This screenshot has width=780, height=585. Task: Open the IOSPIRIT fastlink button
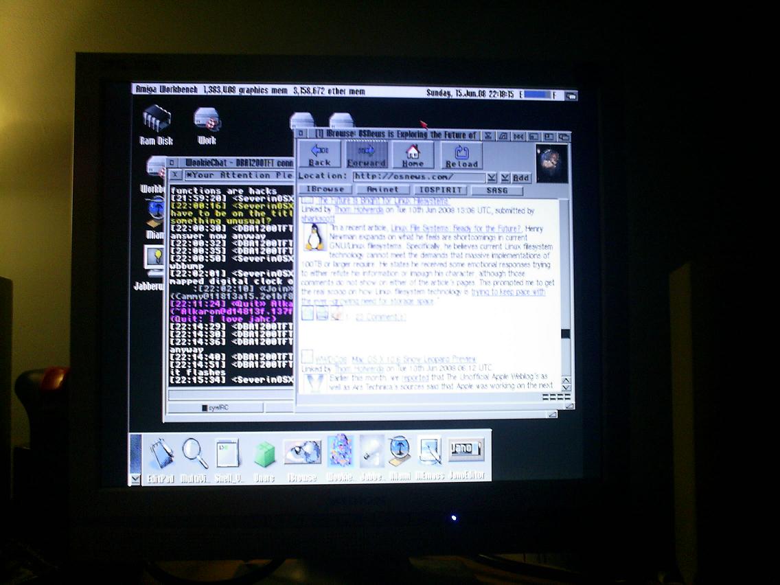click(441, 190)
